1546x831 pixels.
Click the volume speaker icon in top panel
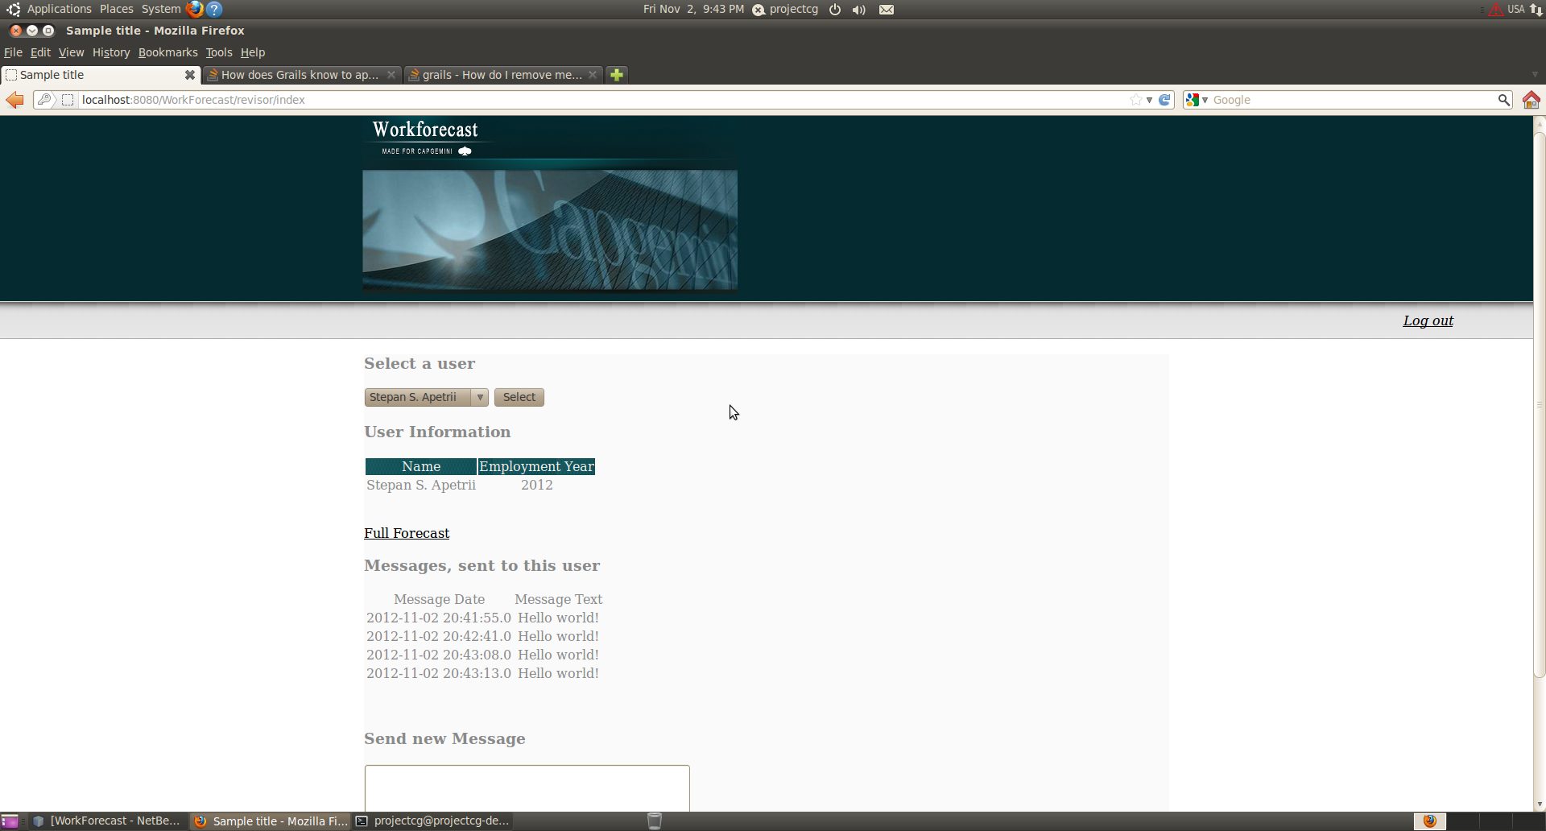point(859,10)
